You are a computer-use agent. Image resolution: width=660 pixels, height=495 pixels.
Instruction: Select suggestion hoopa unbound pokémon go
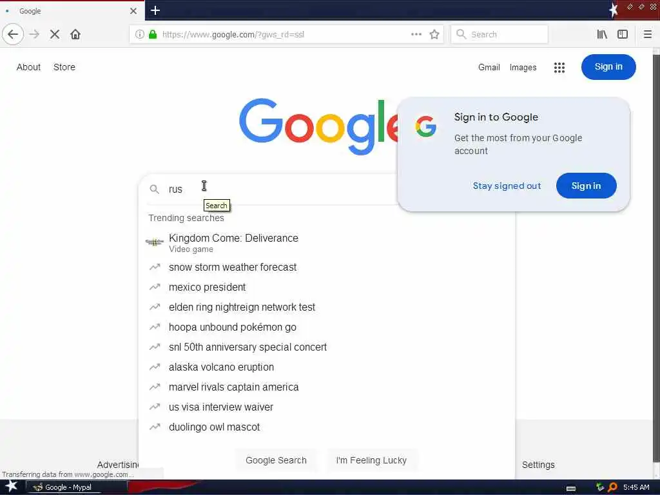pyautogui.click(x=327, y=327)
